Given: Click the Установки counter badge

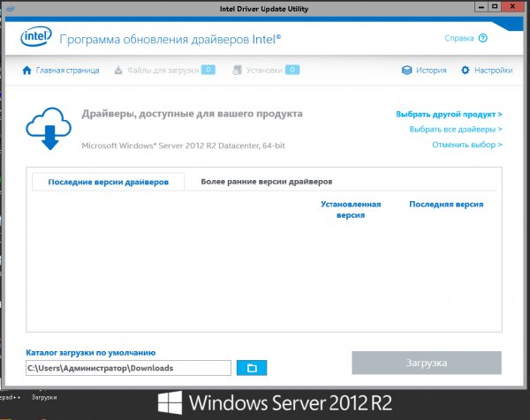Looking at the screenshot, I should click(292, 70).
